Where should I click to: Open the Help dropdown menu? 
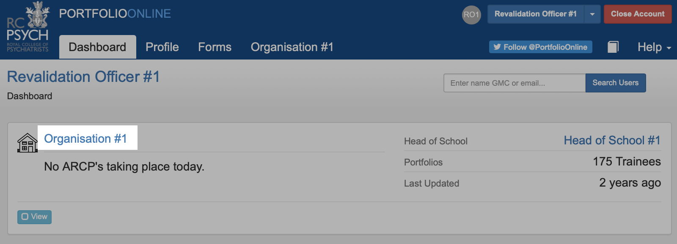[654, 47]
